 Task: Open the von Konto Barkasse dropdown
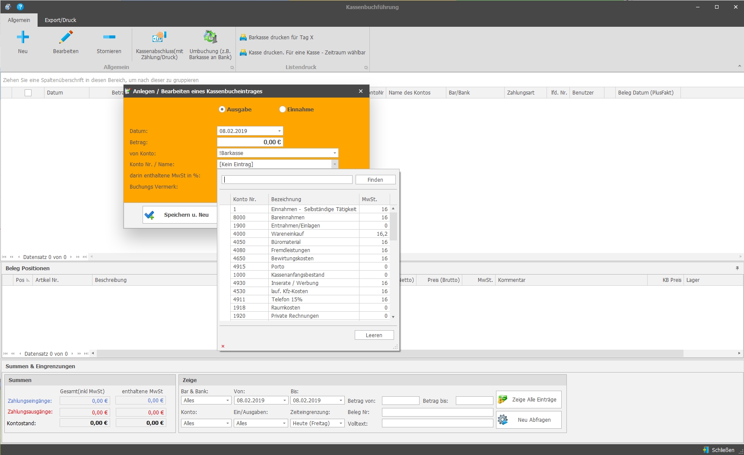click(x=335, y=153)
